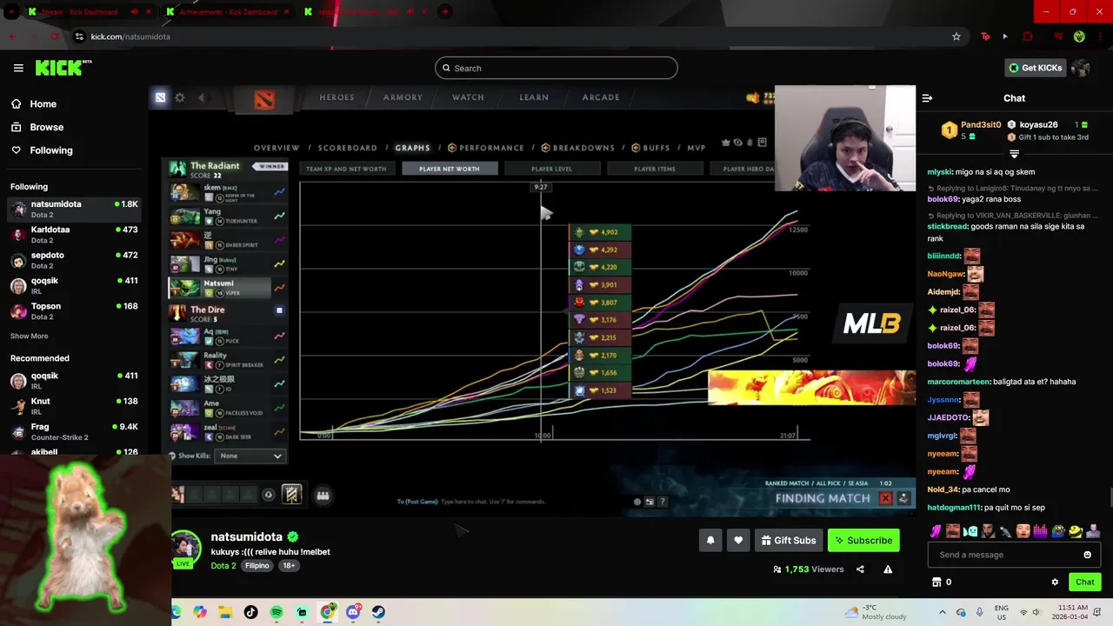Open Show Kills dropdown in Dota
1113x626 pixels.
point(250,456)
